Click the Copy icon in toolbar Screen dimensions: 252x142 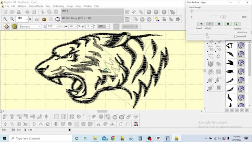click(49, 12)
